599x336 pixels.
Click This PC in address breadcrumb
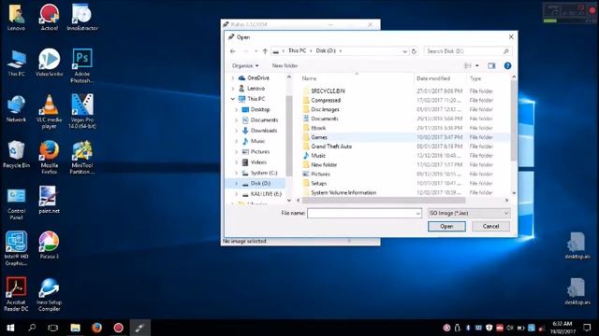tap(297, 50)
